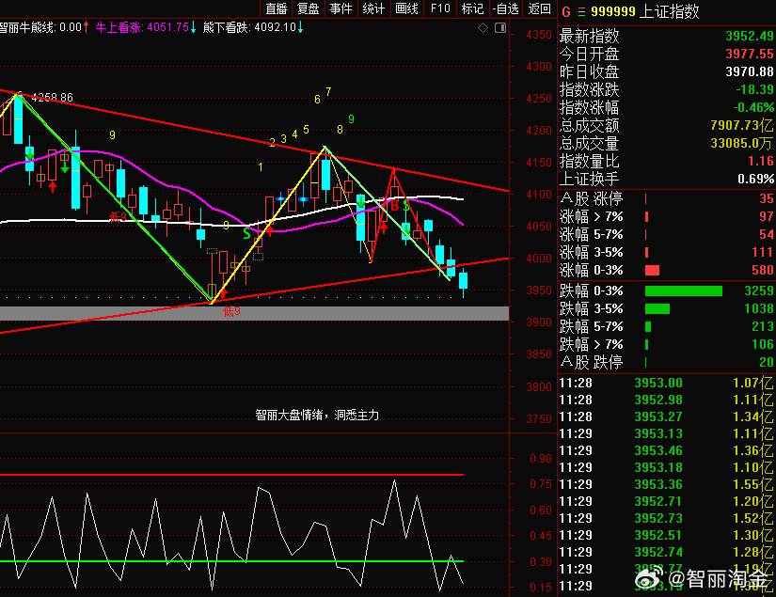Image resolution: width=776 pixels, height=597 pixels.
Task: Click the gray support zone band
Action: (x=254, y=313)
